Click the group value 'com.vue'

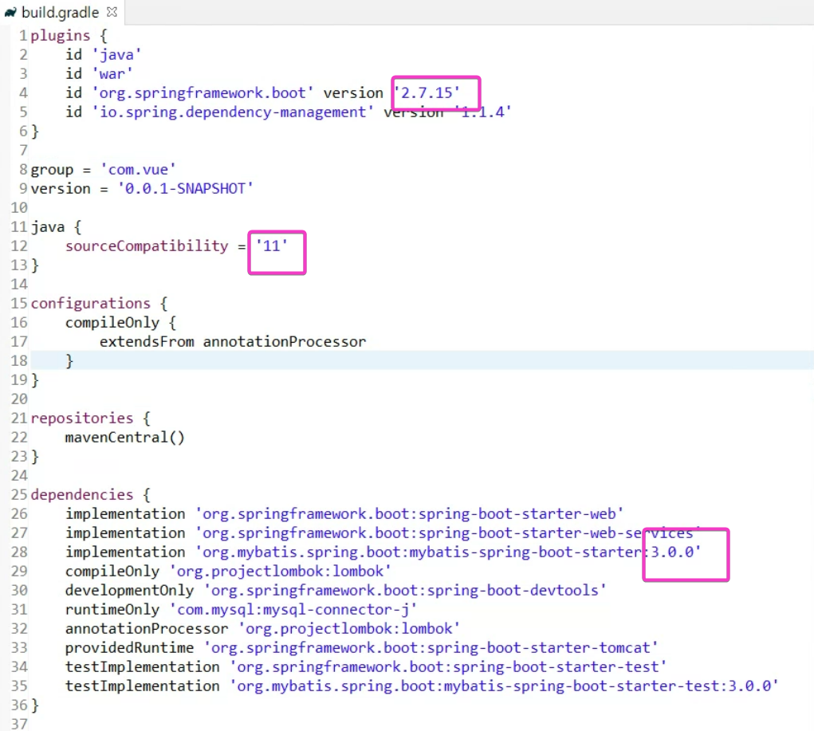click(x=138, y=169)
